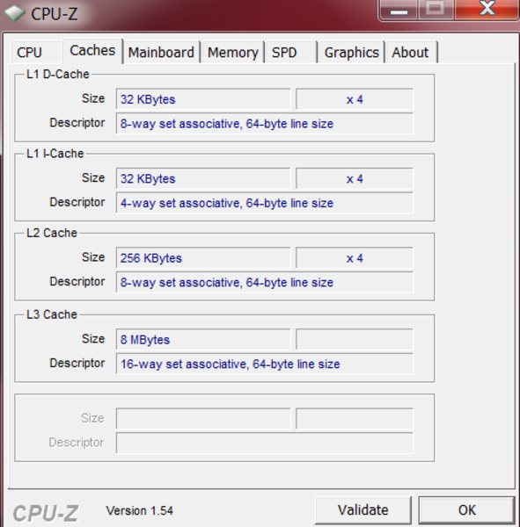This screenshot has height=527, width=520.
Task: Click the L2 Cache 256 KBytes field
Action: pyautogui.click(x=203, y=257)
